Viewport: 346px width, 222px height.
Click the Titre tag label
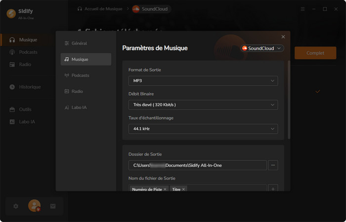176,189
